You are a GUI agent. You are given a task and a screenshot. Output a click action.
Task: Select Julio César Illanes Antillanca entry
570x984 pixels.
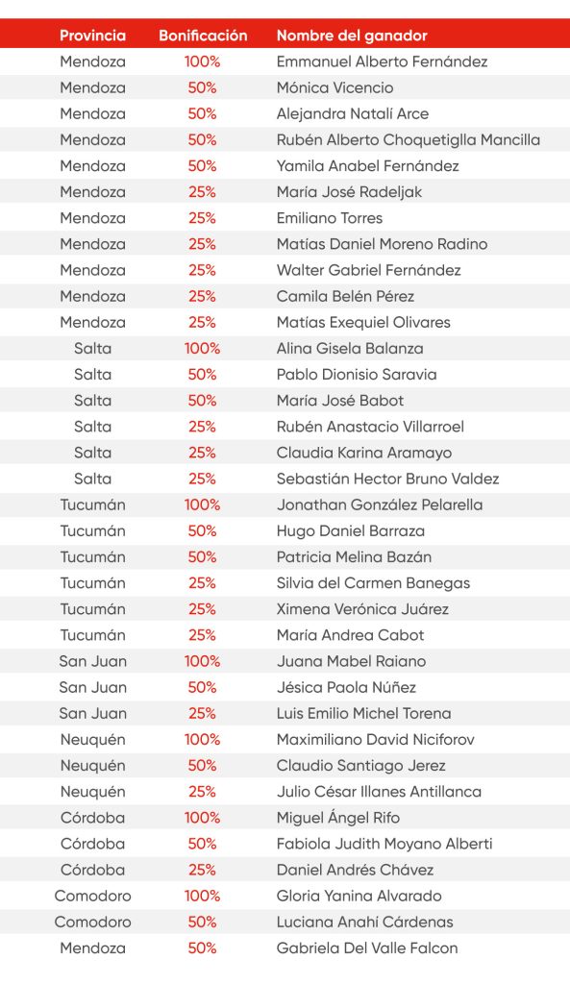[379, 792]
